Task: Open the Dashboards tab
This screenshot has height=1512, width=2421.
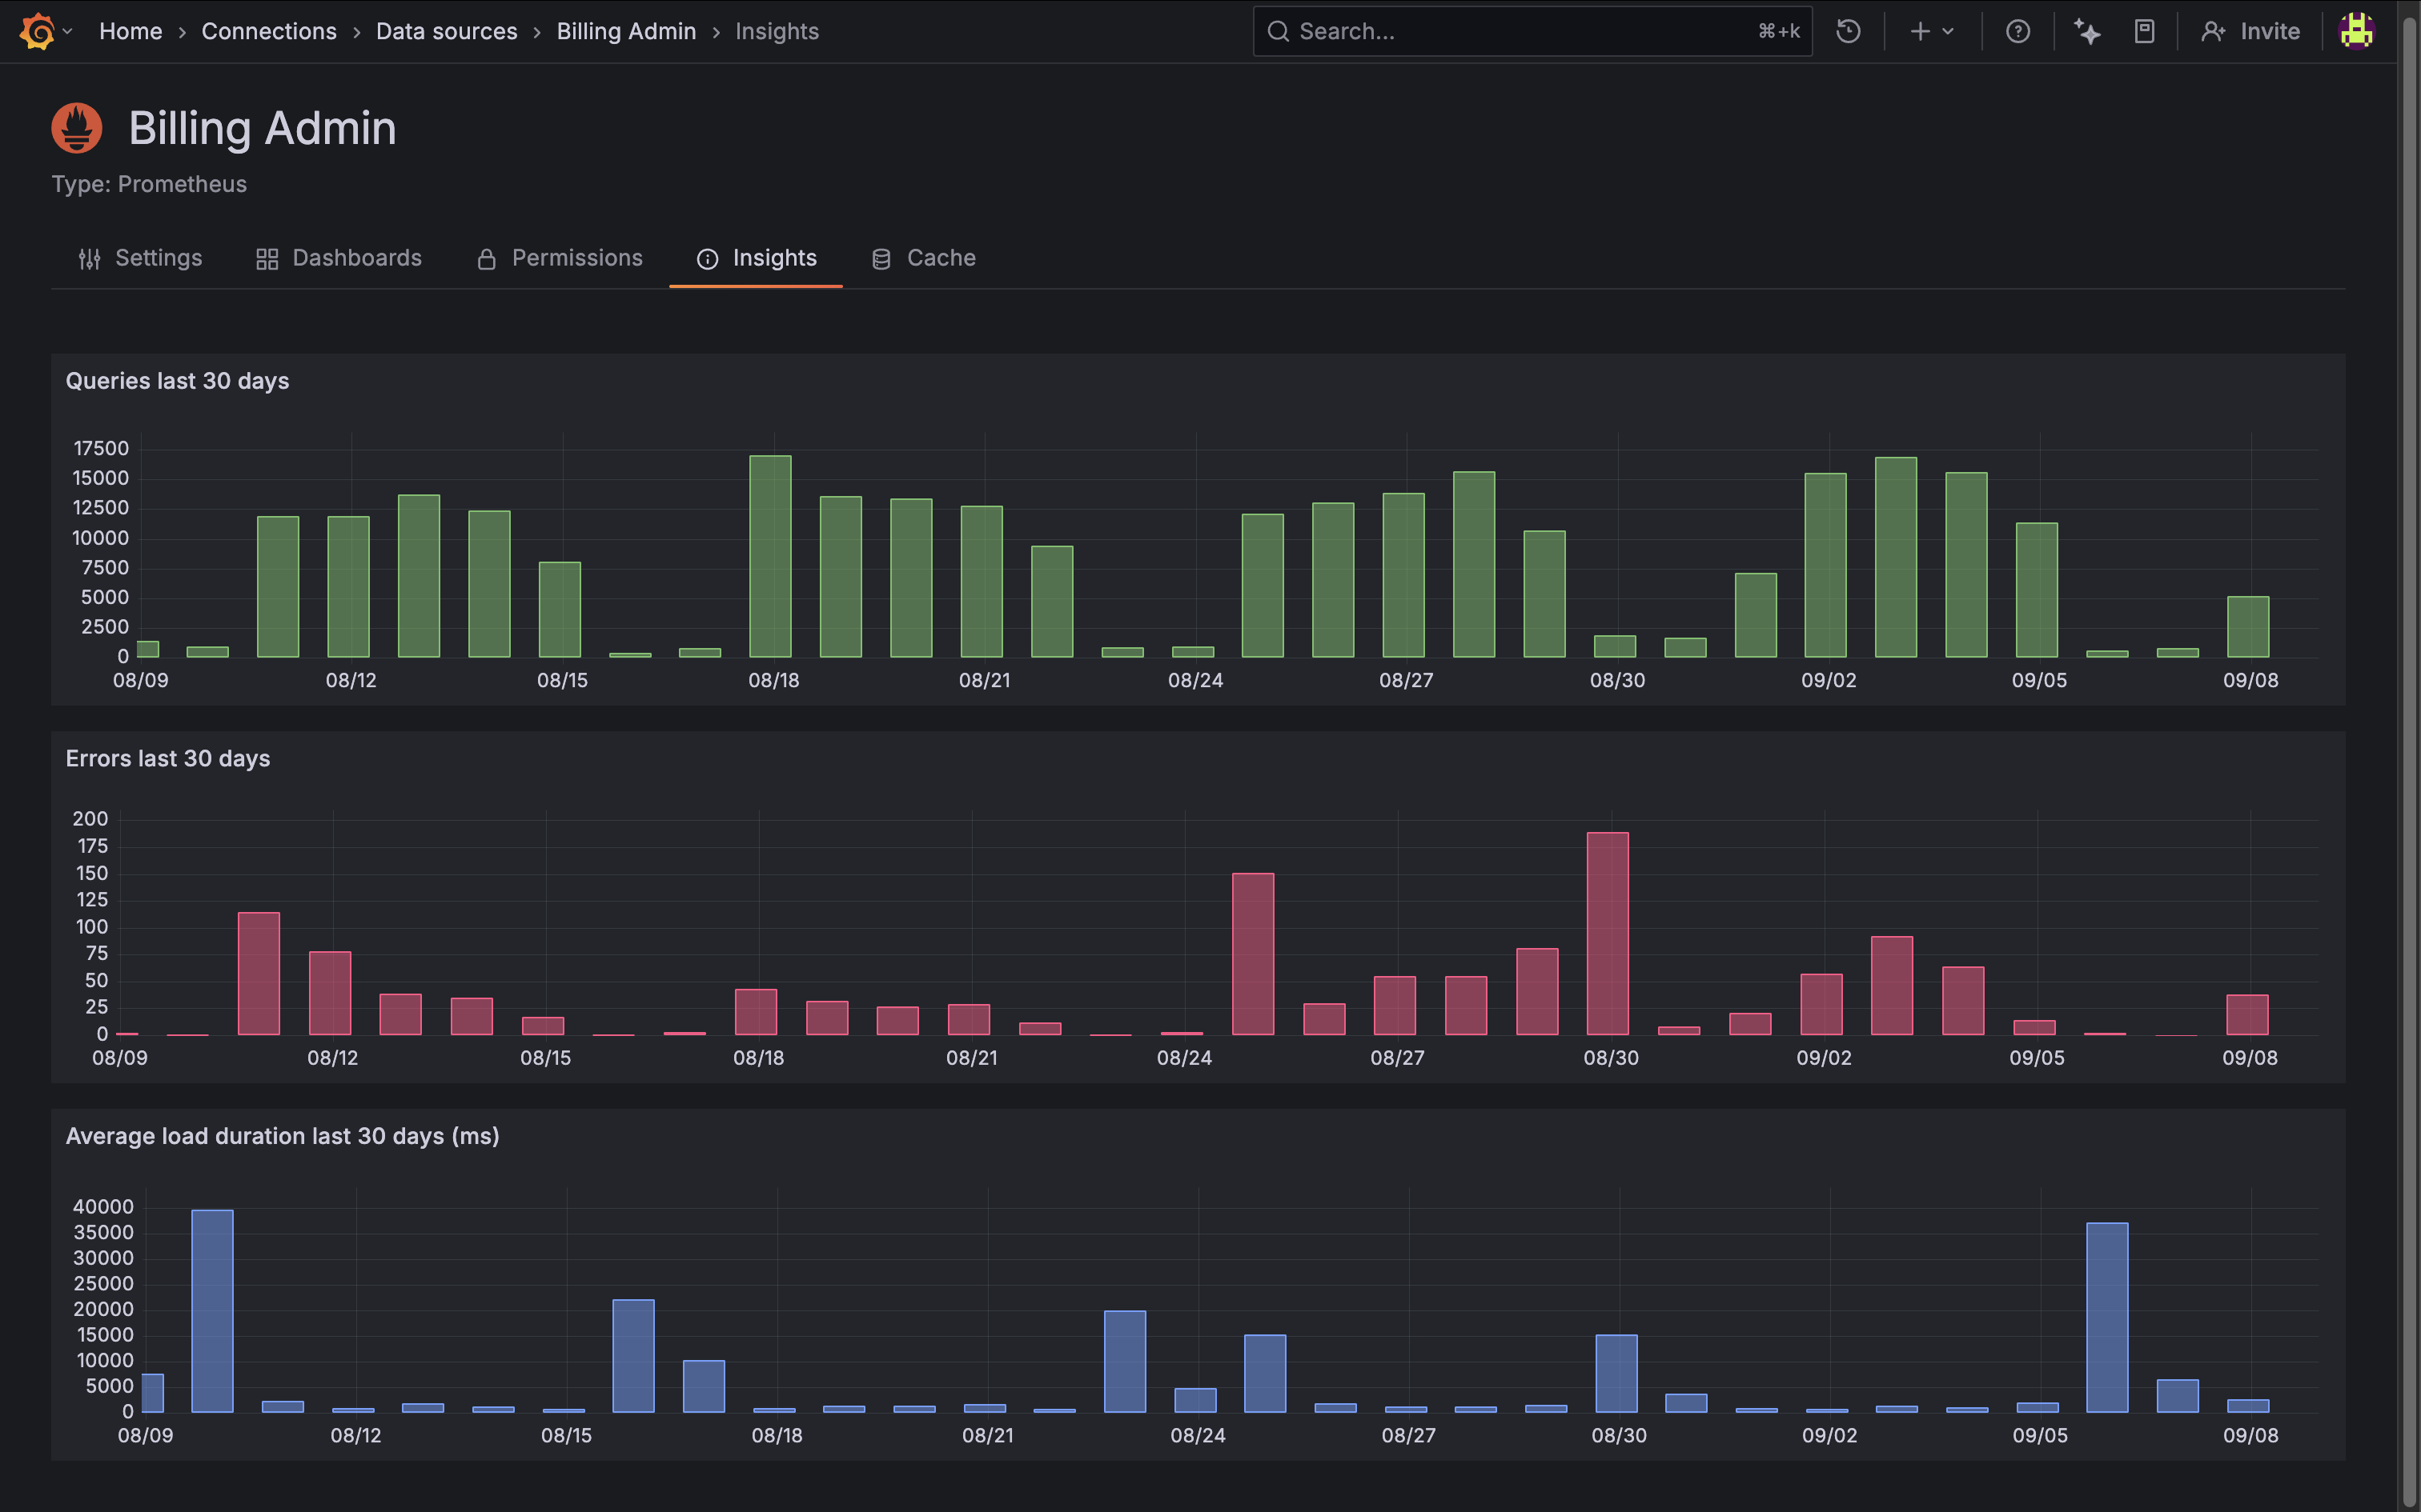Action: pos(339,258)
